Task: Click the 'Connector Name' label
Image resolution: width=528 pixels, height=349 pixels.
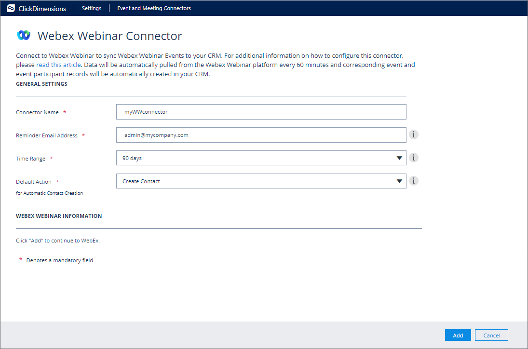Action: point(37,112)
